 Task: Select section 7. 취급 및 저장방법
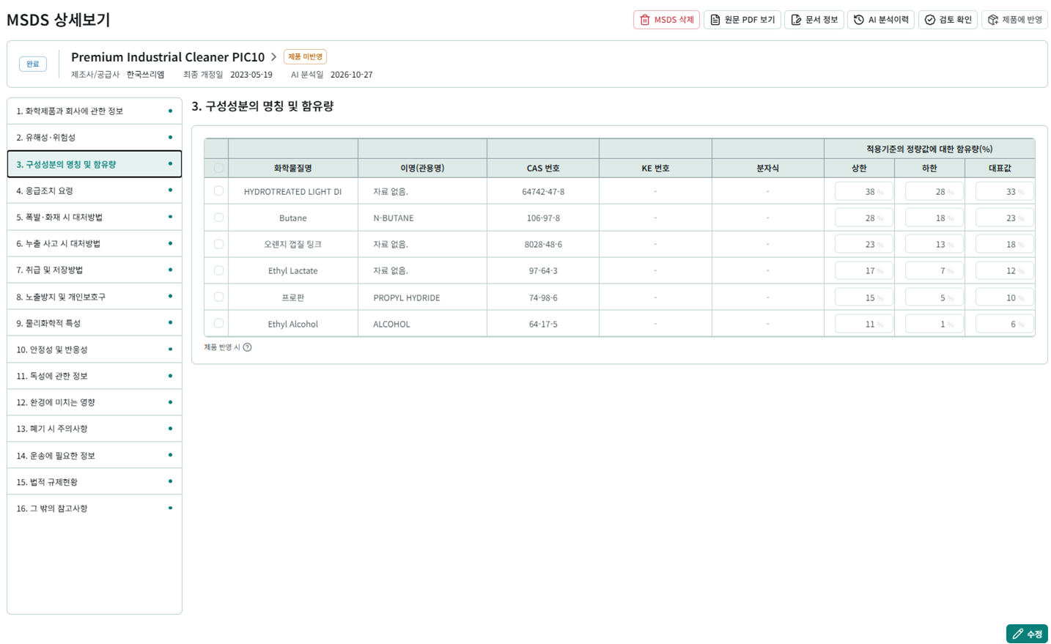click(x=95, y=270)
